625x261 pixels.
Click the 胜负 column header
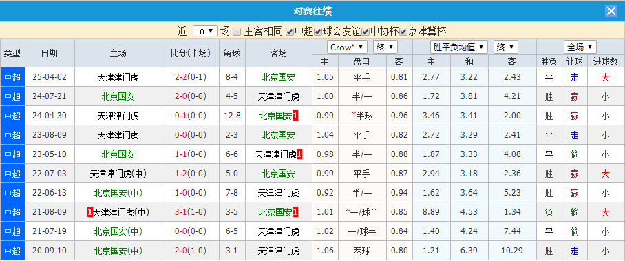pos(549,61)
